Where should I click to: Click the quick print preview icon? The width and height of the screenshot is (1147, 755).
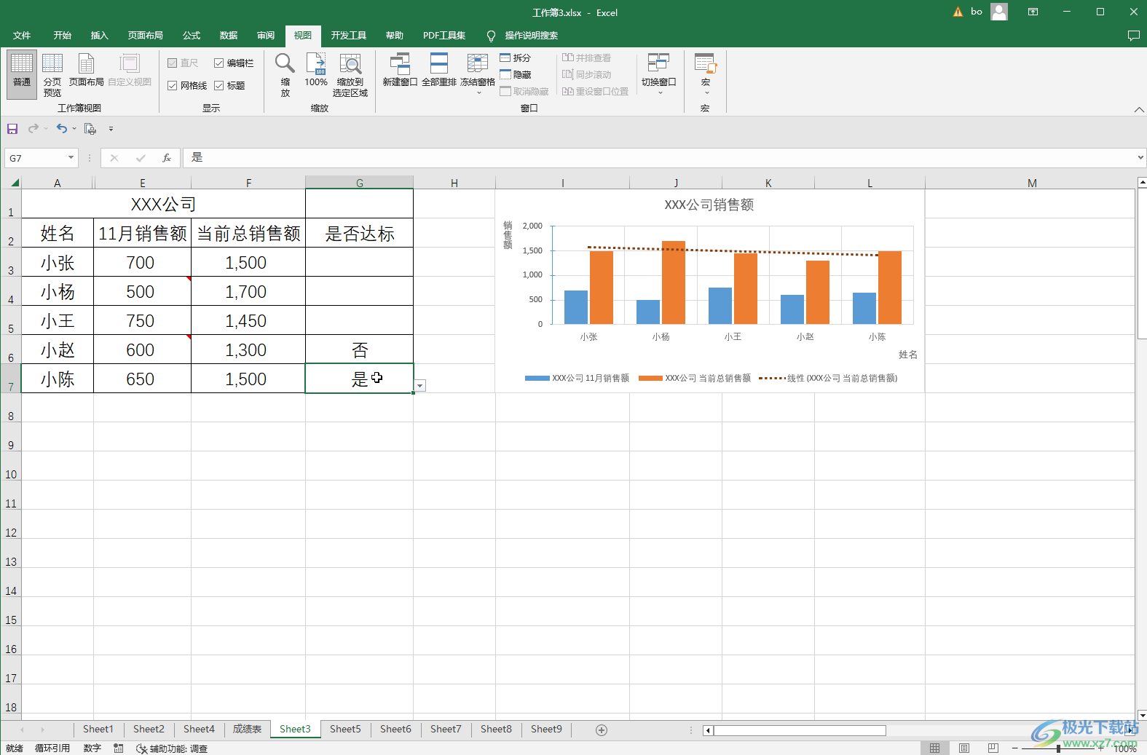pos(90,129)
